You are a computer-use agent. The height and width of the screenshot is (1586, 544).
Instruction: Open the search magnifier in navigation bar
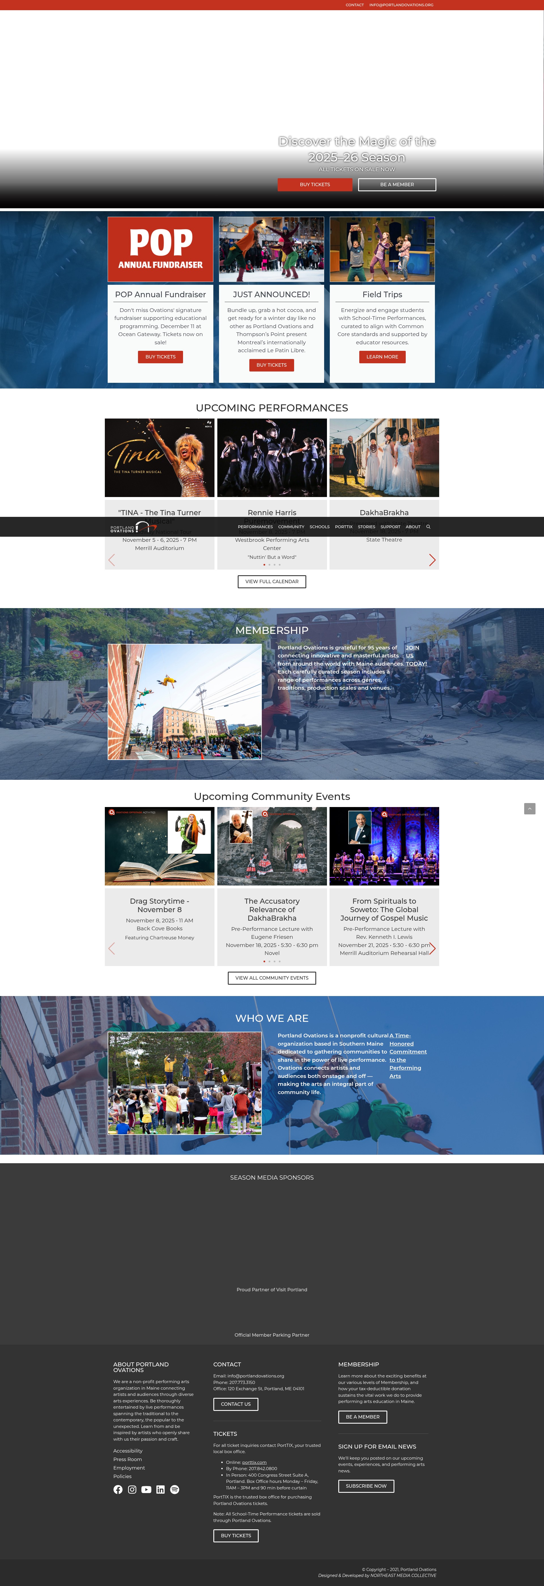[428, 527]
